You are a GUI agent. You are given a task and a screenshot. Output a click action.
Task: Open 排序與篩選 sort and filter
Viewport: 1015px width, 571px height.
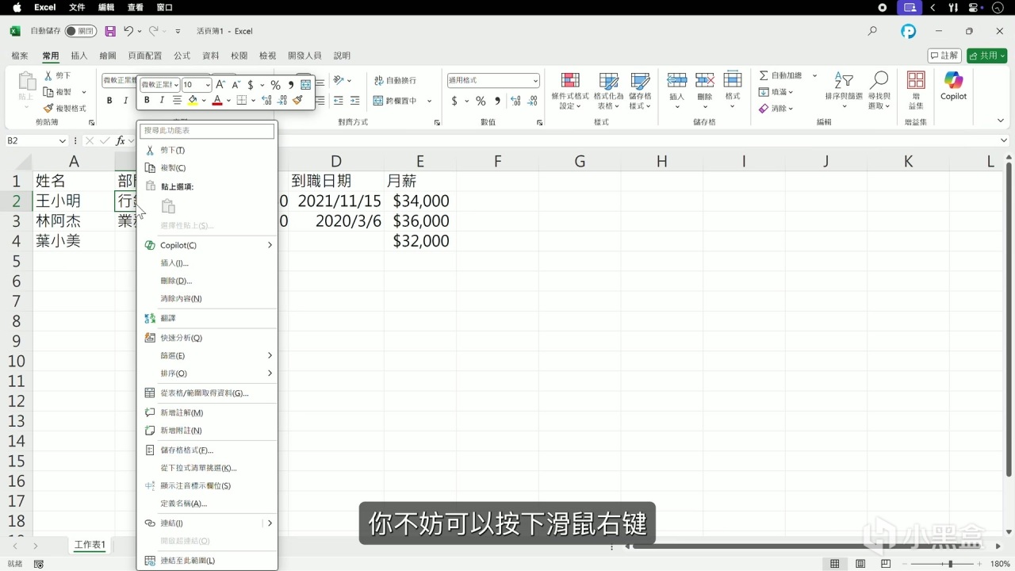[844, 90]
